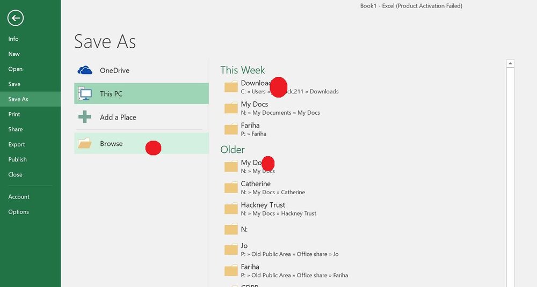Open the Share page
Image resolution: width=537 pixels, height=287 pixels.
coord(30,129)
